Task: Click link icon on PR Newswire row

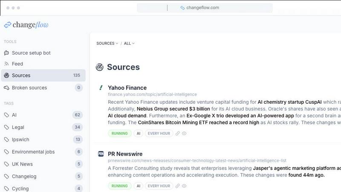Action: point(178,186)
